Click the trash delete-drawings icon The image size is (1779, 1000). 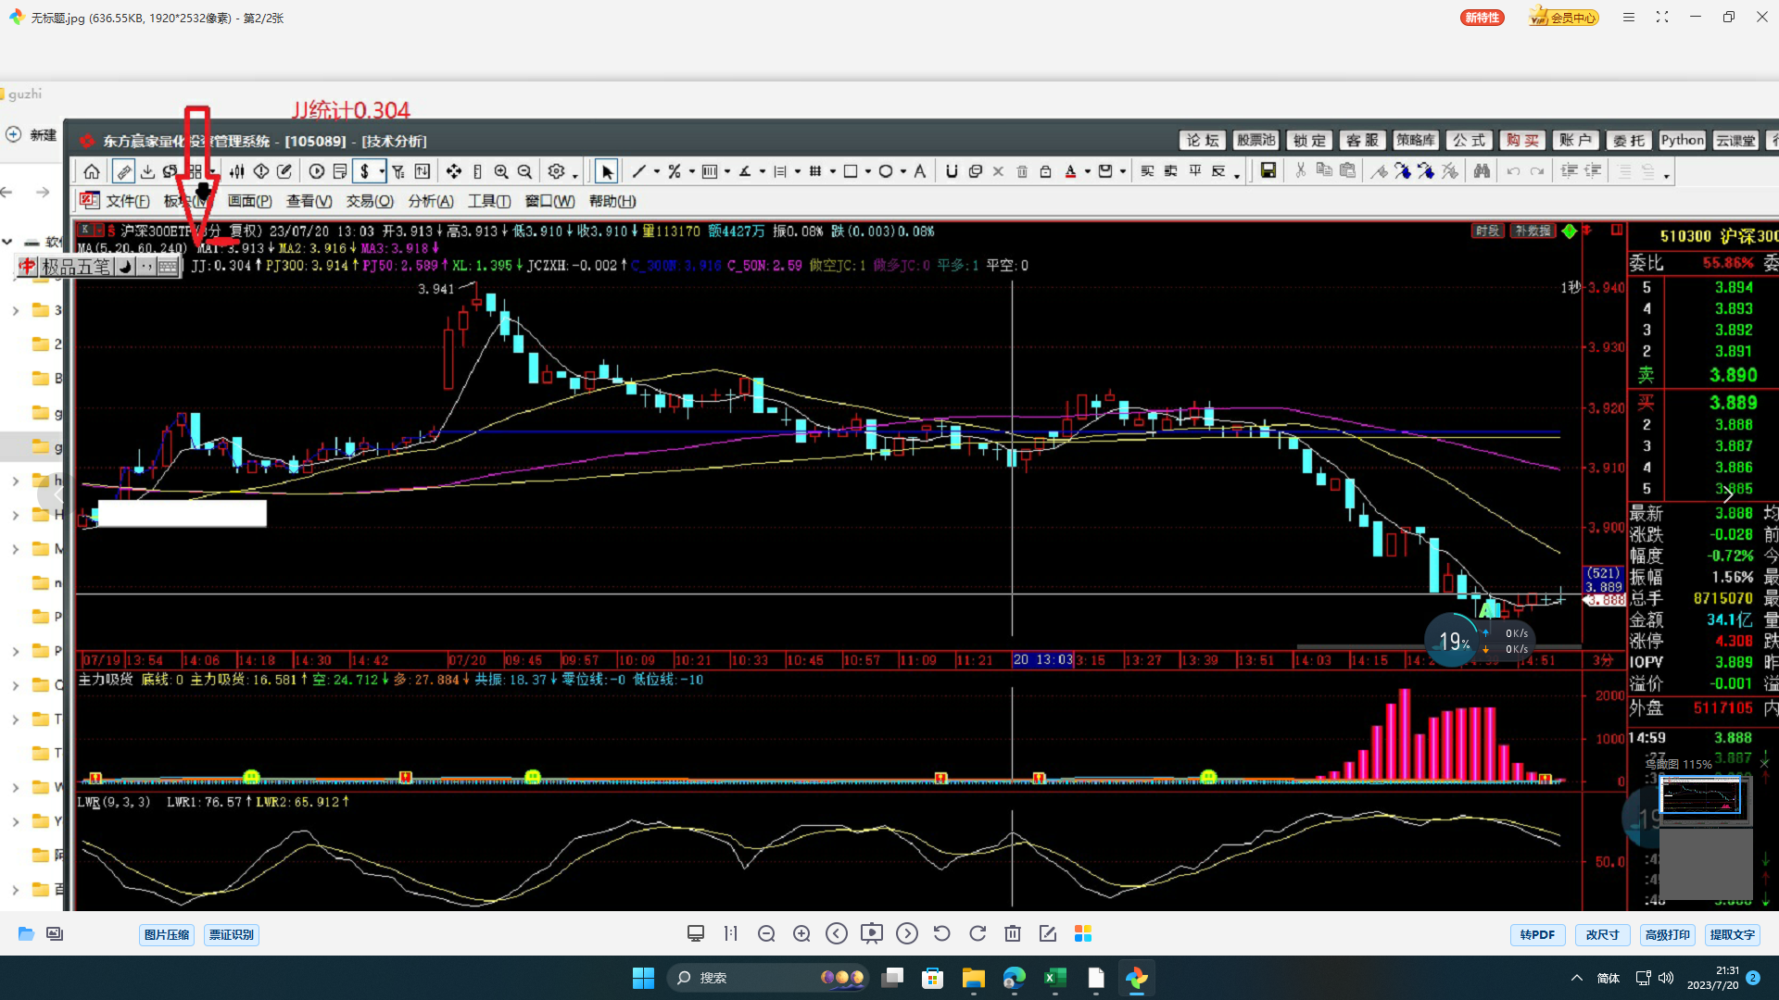[x=1022, y=171]
